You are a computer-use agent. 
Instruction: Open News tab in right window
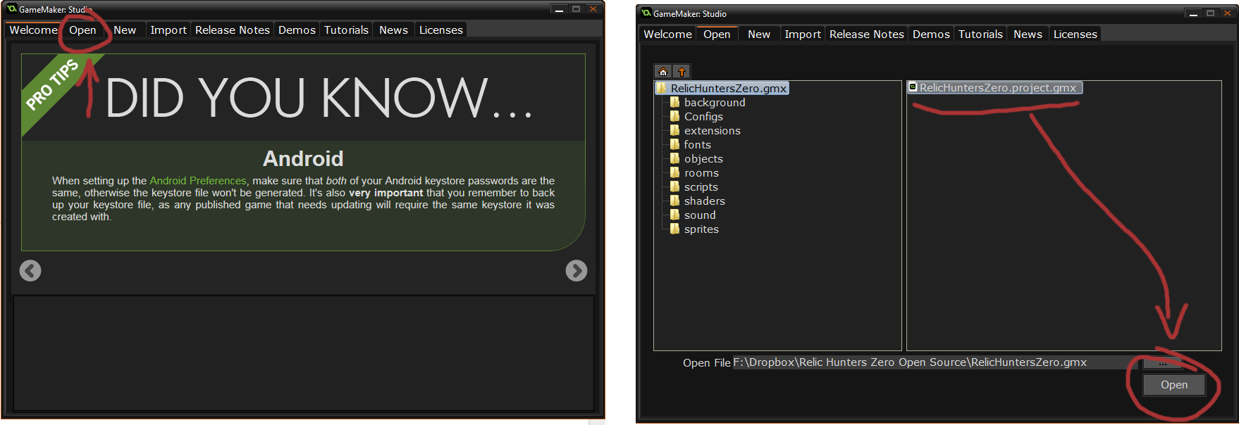1028,34
